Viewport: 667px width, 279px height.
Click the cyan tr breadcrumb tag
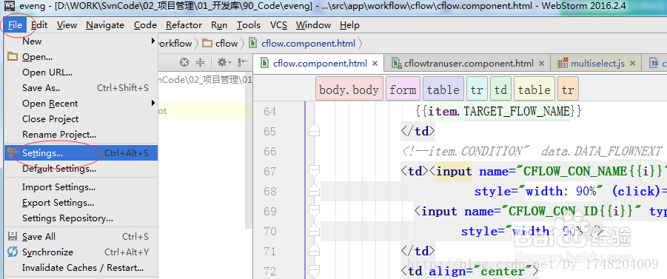coord(477,90)
